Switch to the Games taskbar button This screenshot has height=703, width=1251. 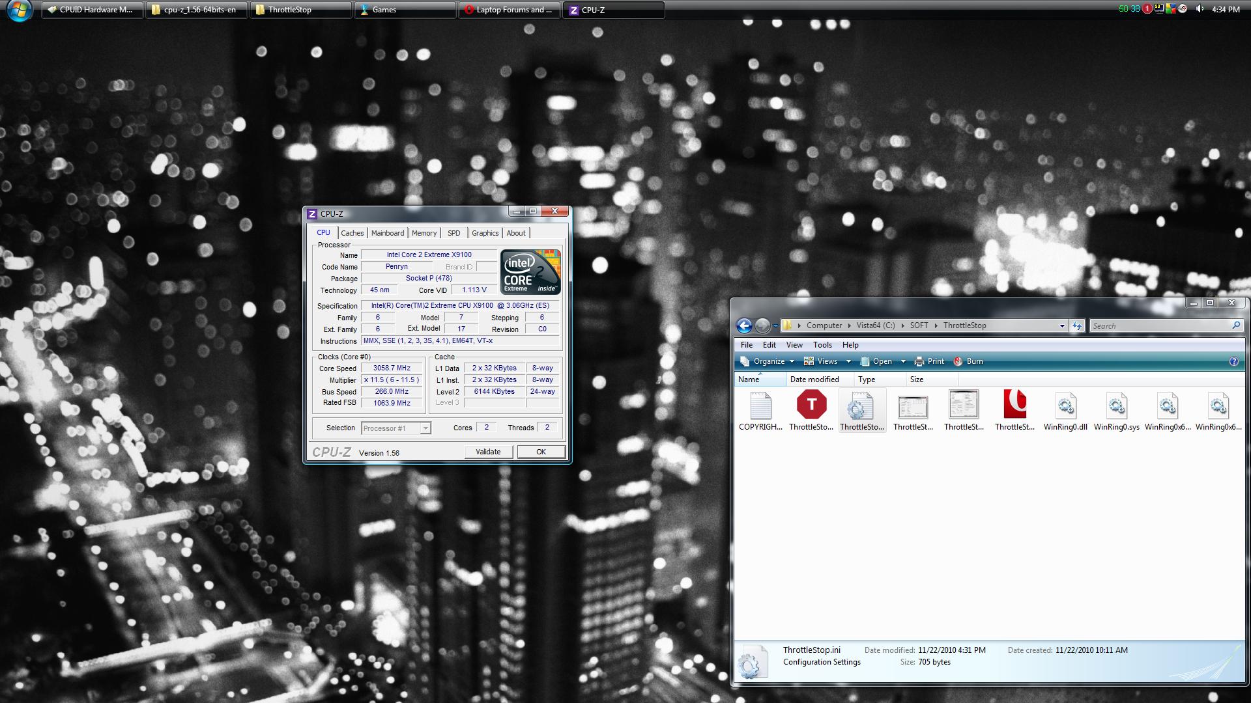pos(405,10)
